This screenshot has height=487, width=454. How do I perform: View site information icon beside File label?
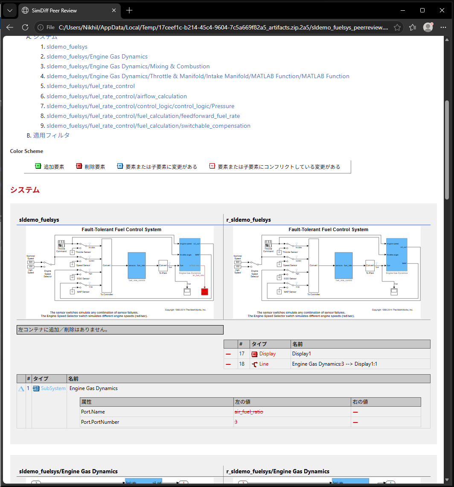[41, 27]
